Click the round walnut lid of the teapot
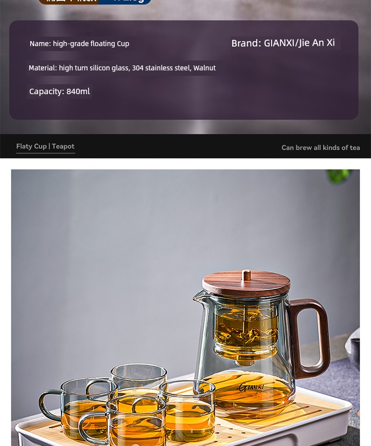 click(x=246, y=284)
